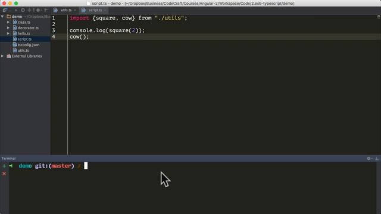This screenshot has width=381, height=214.
Task: Select class.ts in the project tree
Action: pyautogui.click(x=24, y=22)
